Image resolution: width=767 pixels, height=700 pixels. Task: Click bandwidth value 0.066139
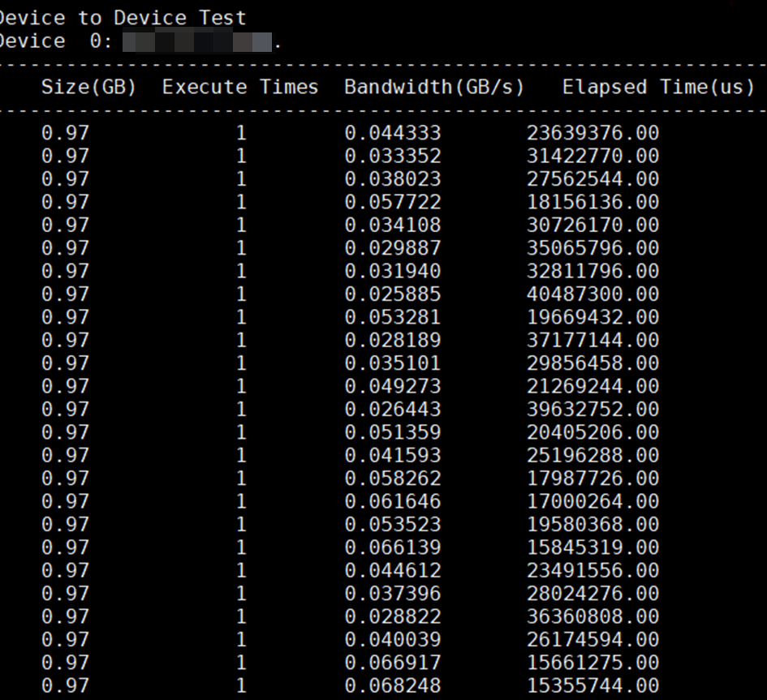coord(393,548)
